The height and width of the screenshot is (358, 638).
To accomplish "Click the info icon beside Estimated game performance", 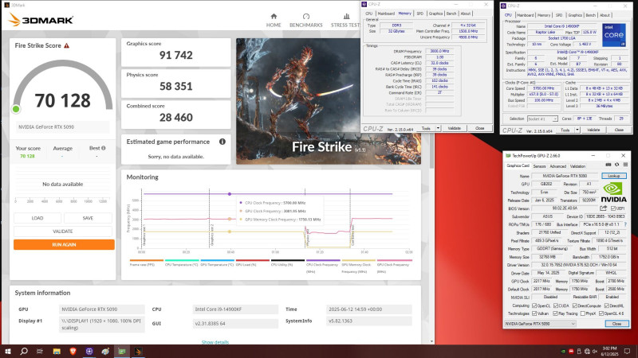I will 223,142.
